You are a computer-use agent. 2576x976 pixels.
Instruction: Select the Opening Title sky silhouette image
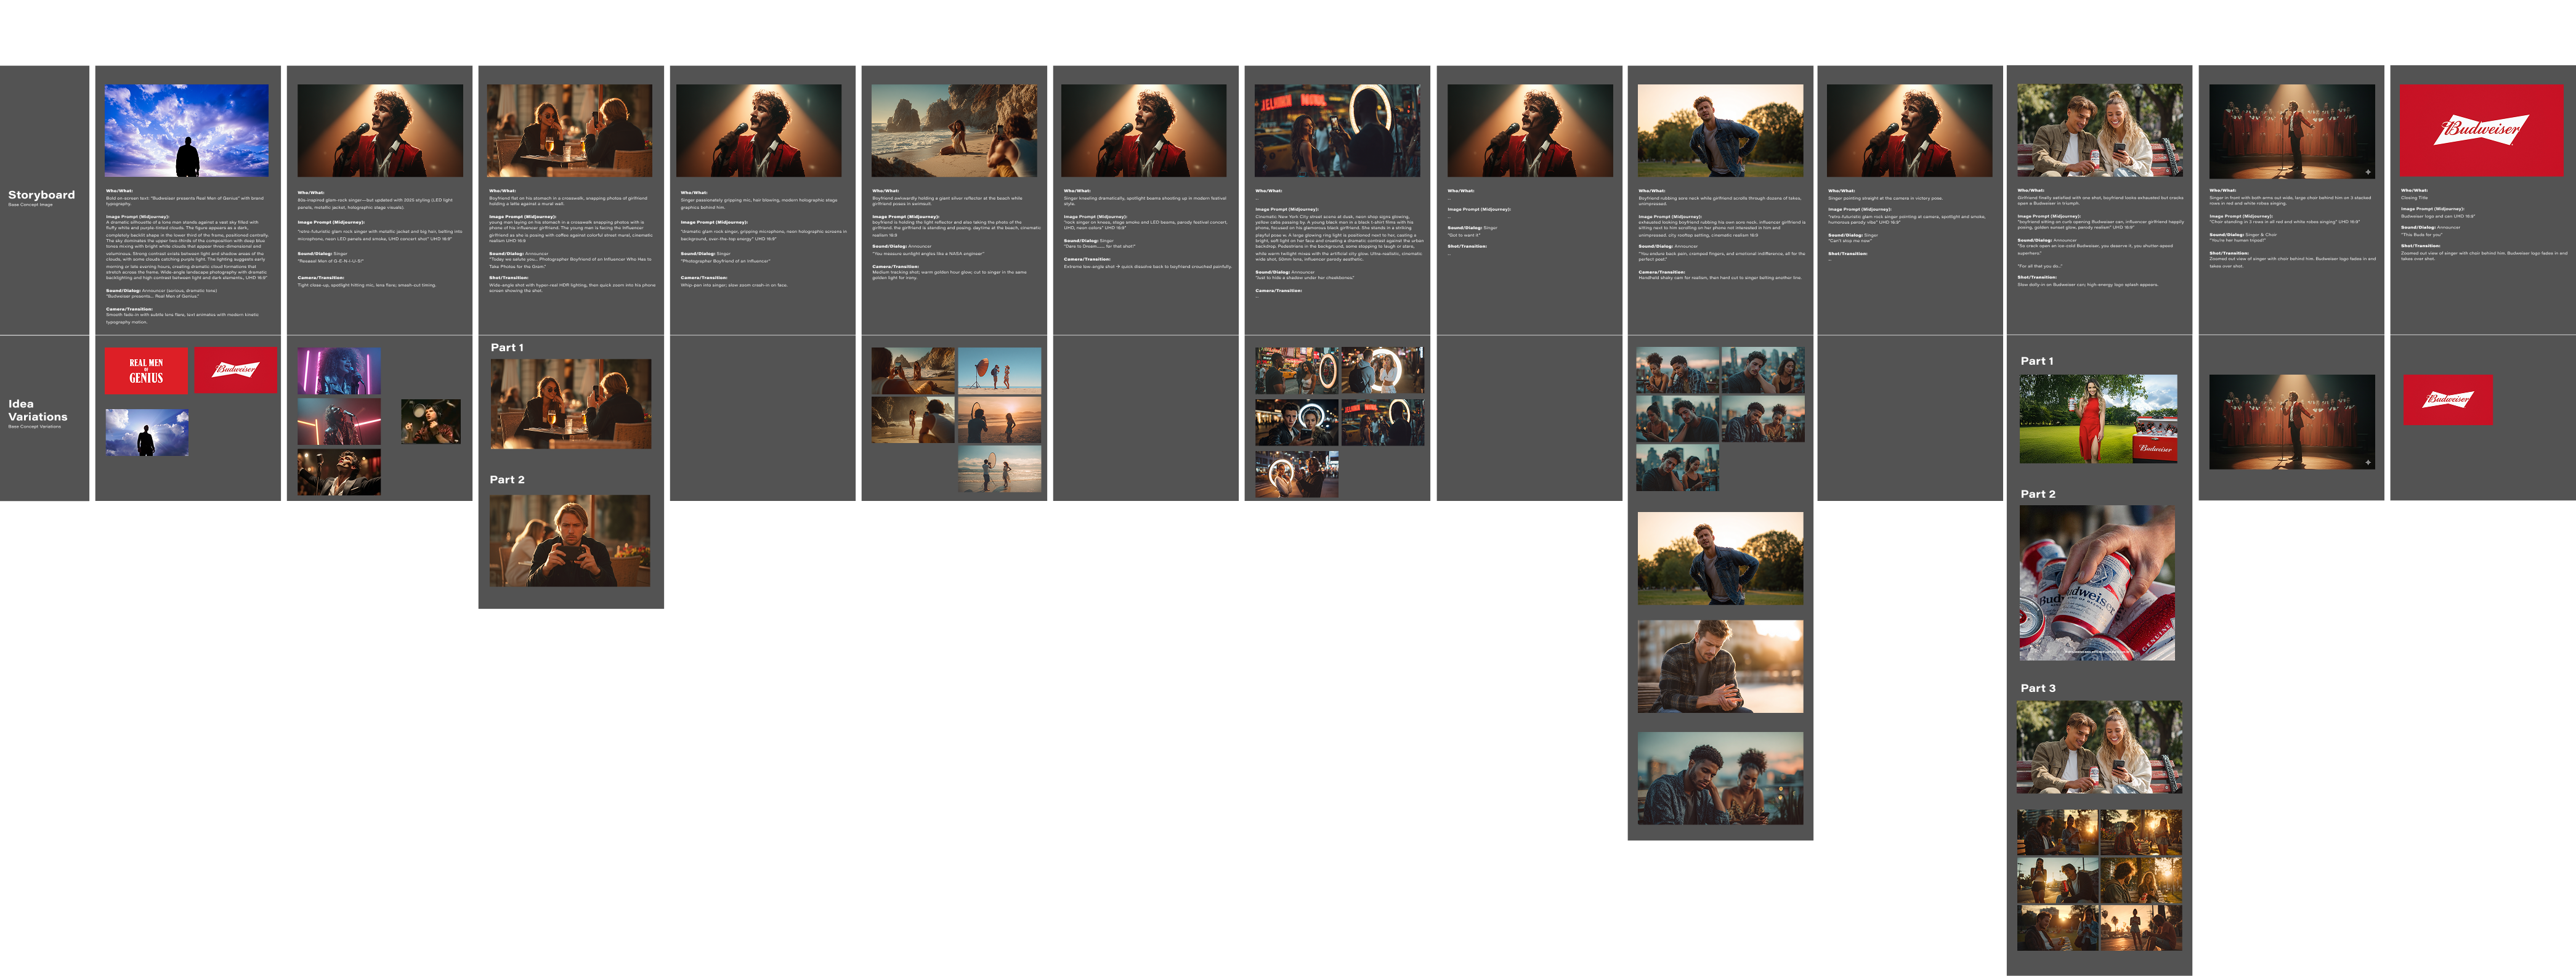point(187,130)
